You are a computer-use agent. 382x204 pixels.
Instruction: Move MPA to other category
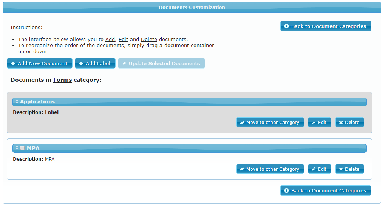(270, 169)
